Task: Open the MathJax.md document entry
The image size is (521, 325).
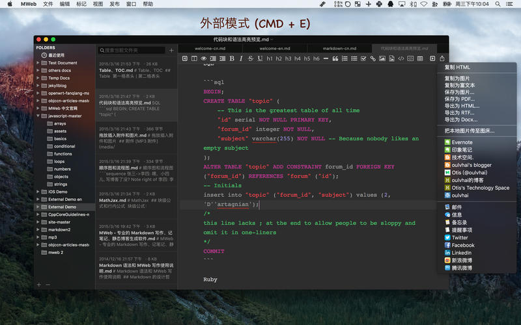Action: [x=136, y=201]
